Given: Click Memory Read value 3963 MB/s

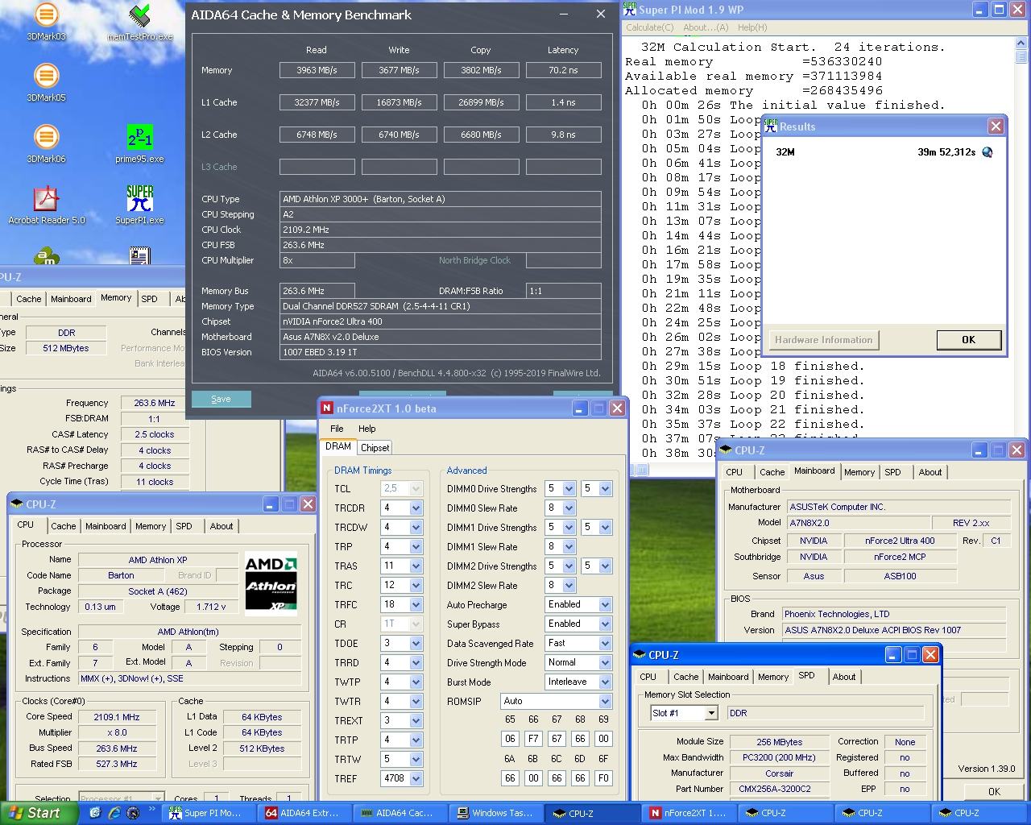Looking at the screenshot, I should pos(317,70).
